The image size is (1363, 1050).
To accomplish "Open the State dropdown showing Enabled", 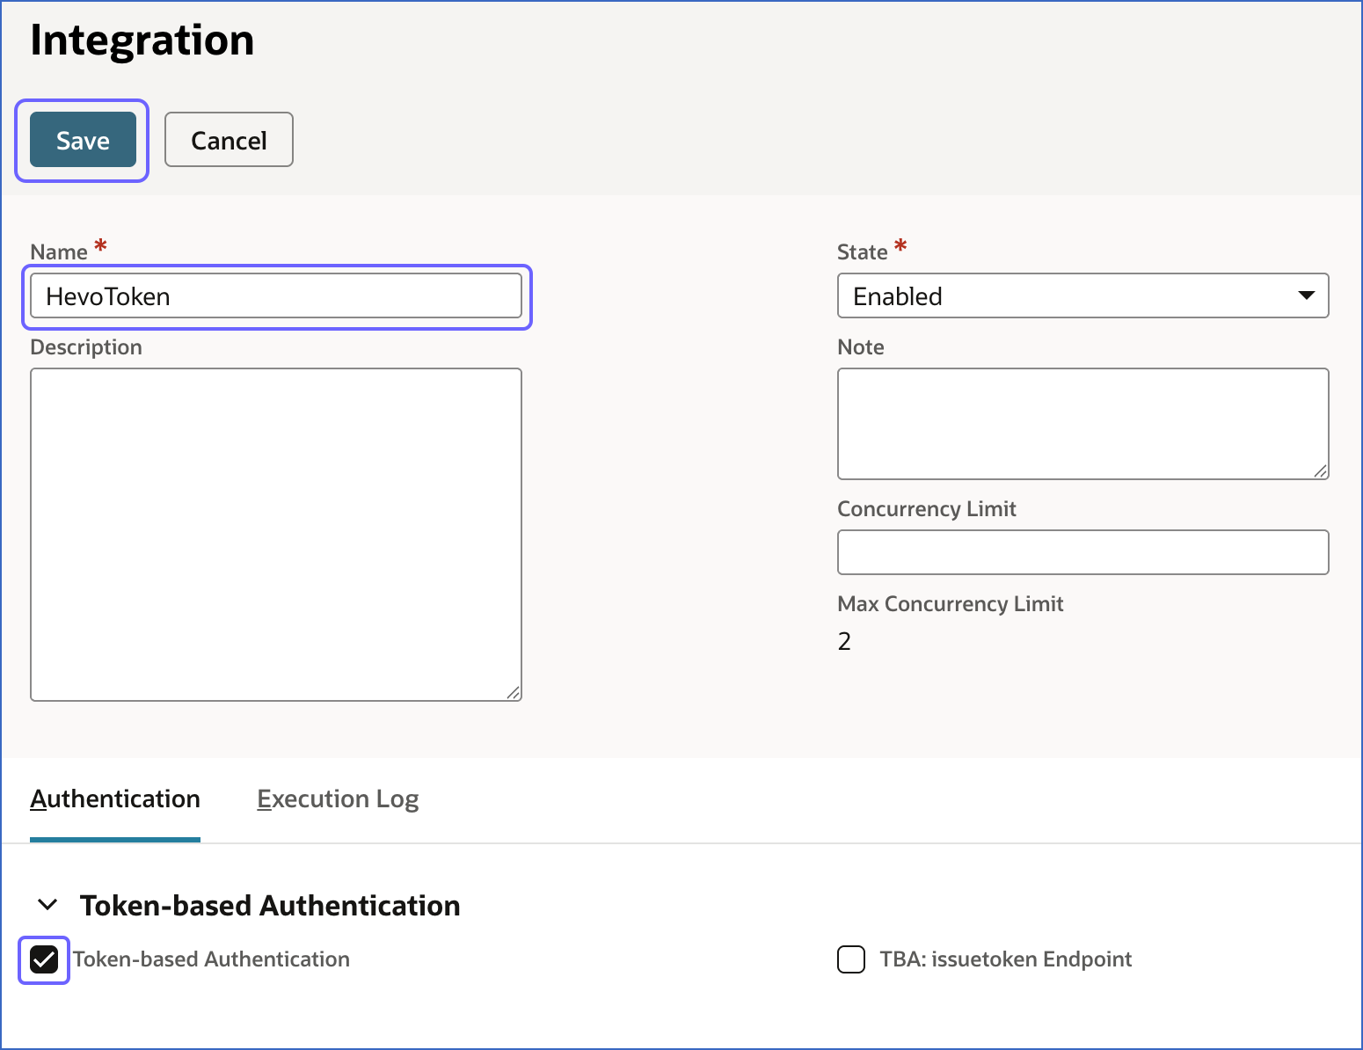I will pos(1082,296).
